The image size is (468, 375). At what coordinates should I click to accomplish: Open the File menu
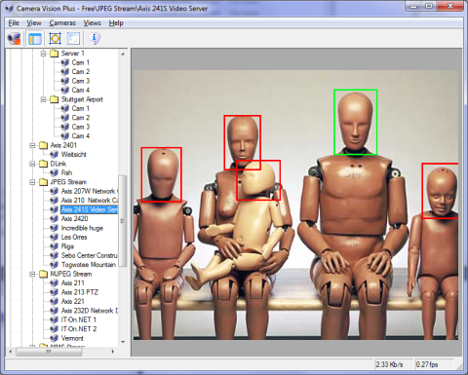coord(14,23)
